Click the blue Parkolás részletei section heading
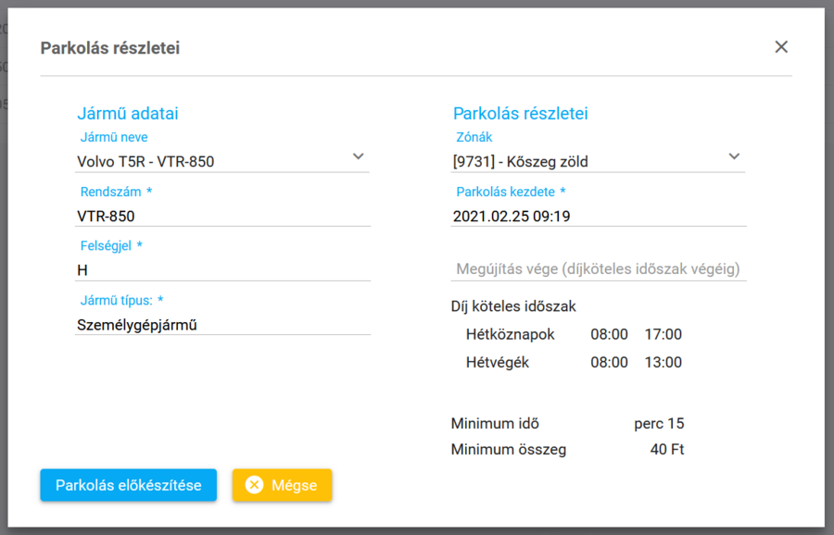The height and width of the screenshot is (535, 834). 520,114
